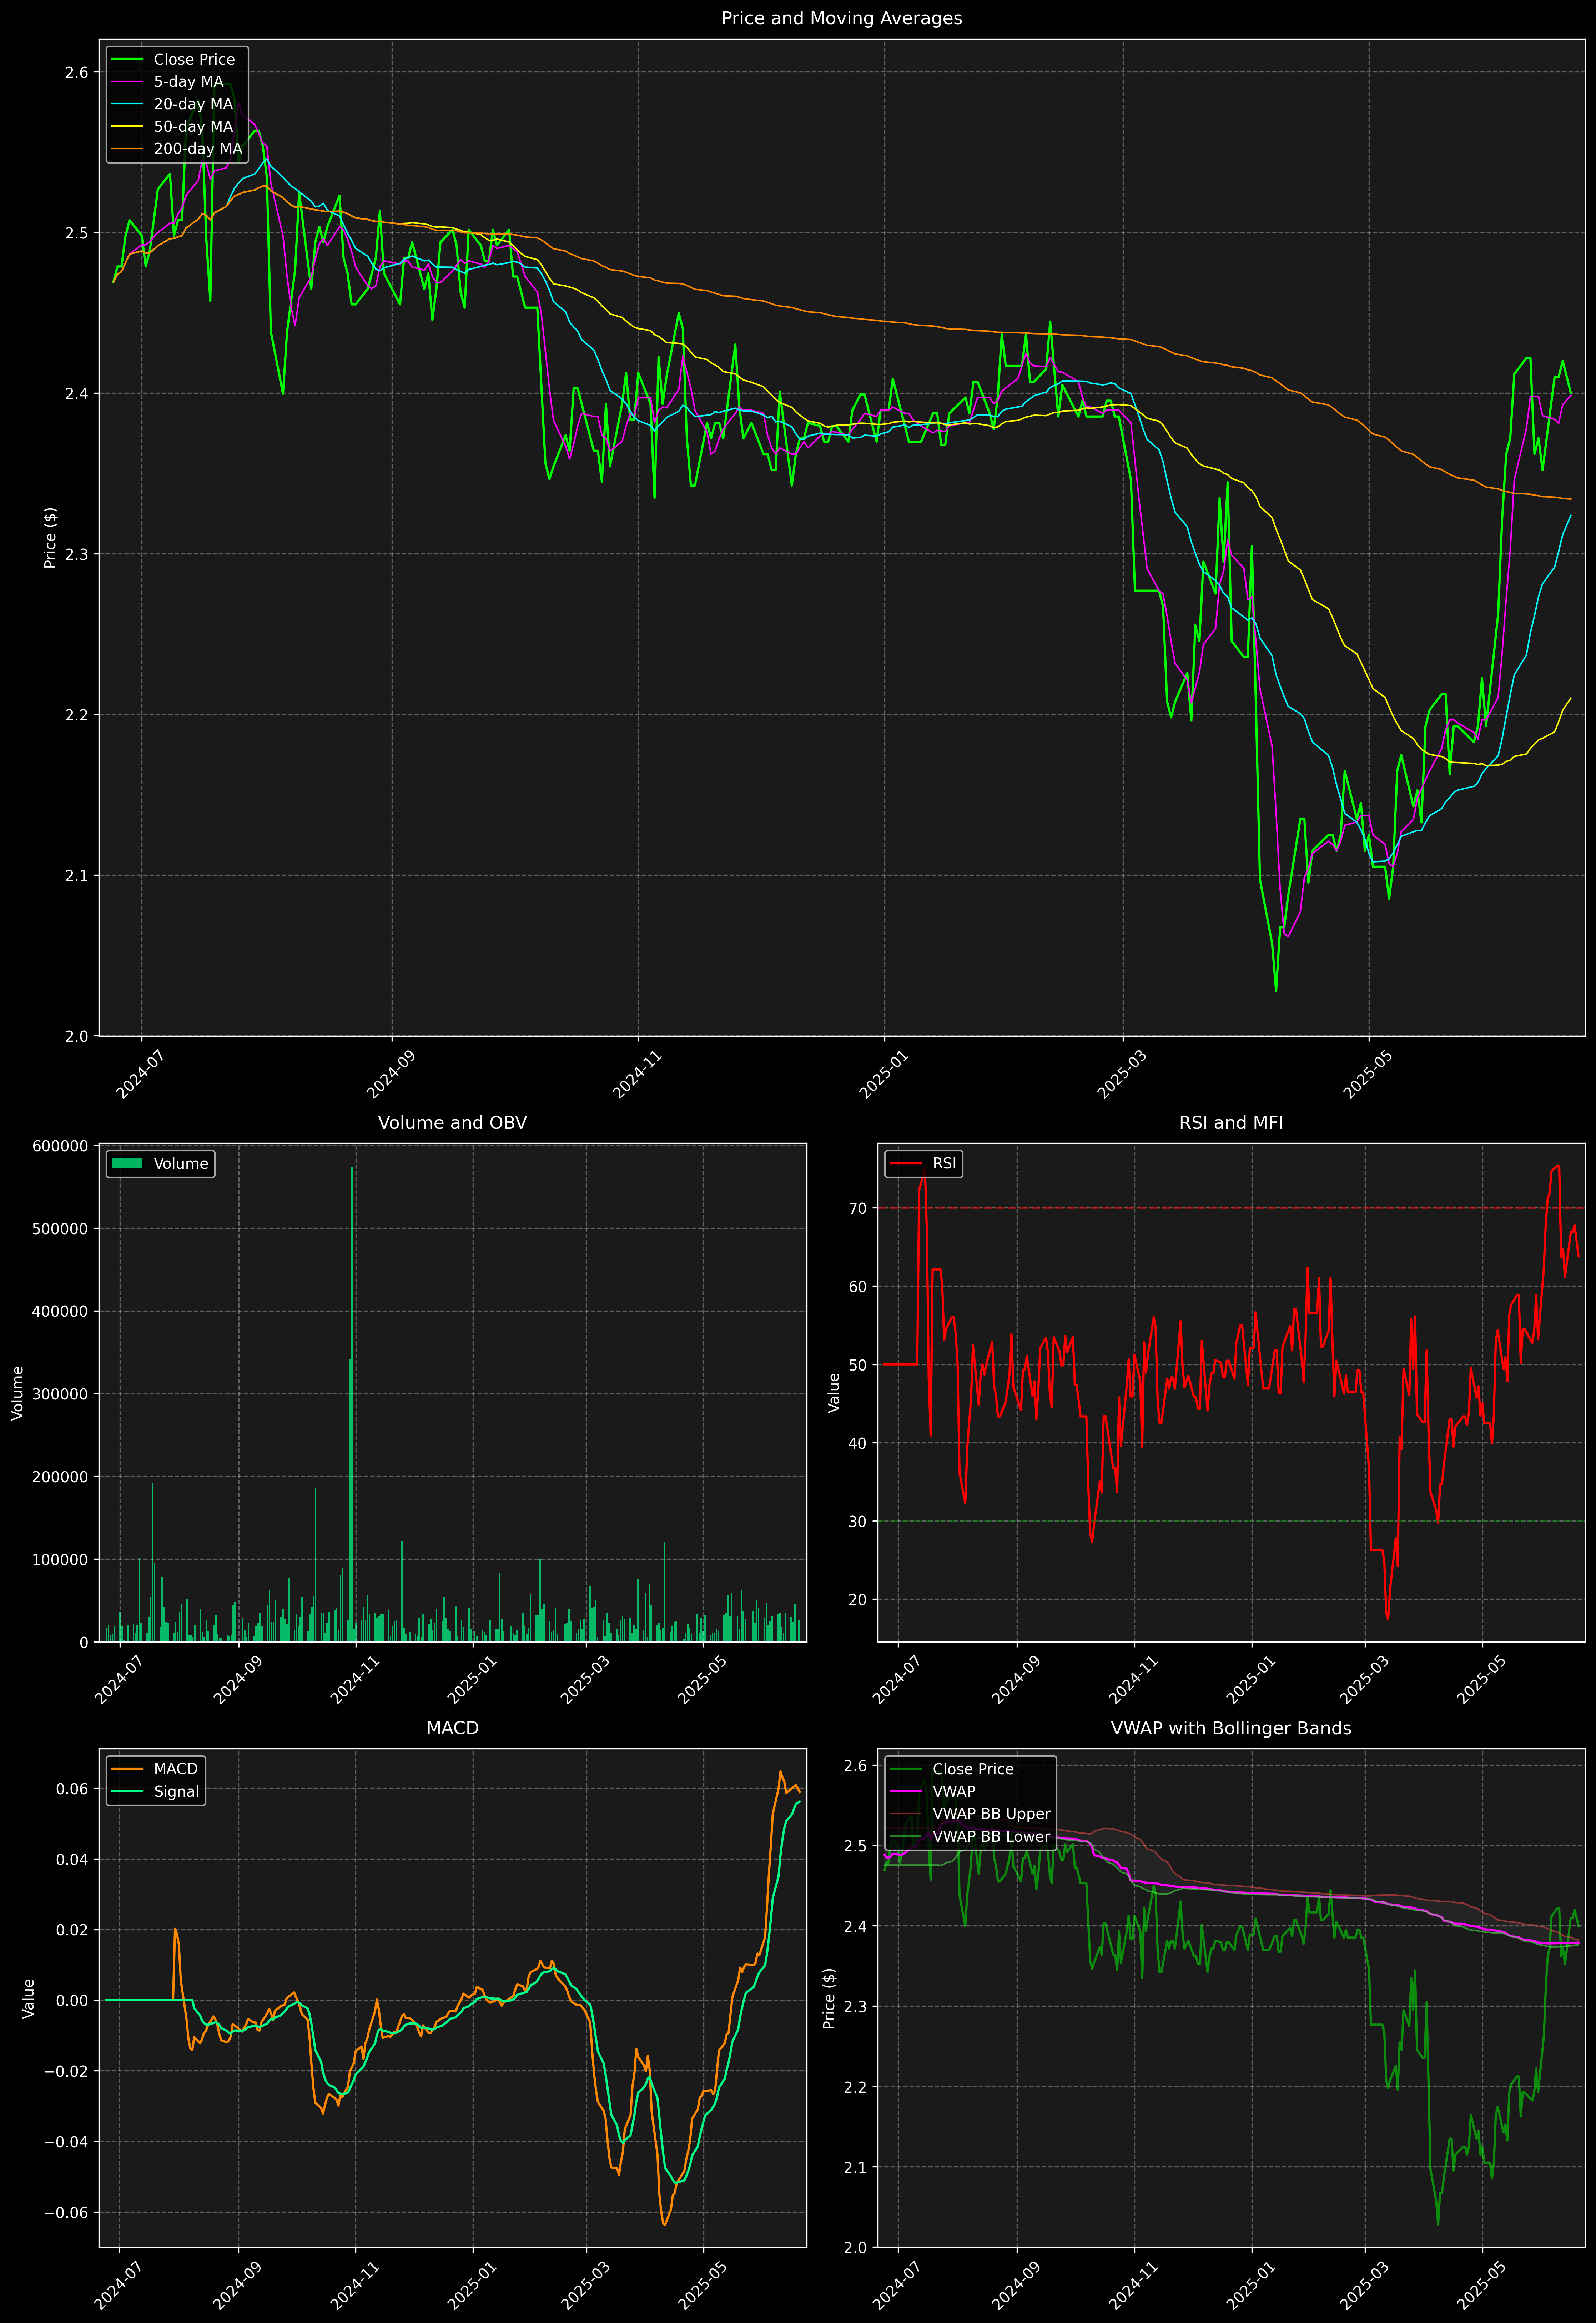Click the 2025-03 date tick under the RSI chart
Viewport: 1596px width, 2323px height.
click(x=1364, y=1680)
